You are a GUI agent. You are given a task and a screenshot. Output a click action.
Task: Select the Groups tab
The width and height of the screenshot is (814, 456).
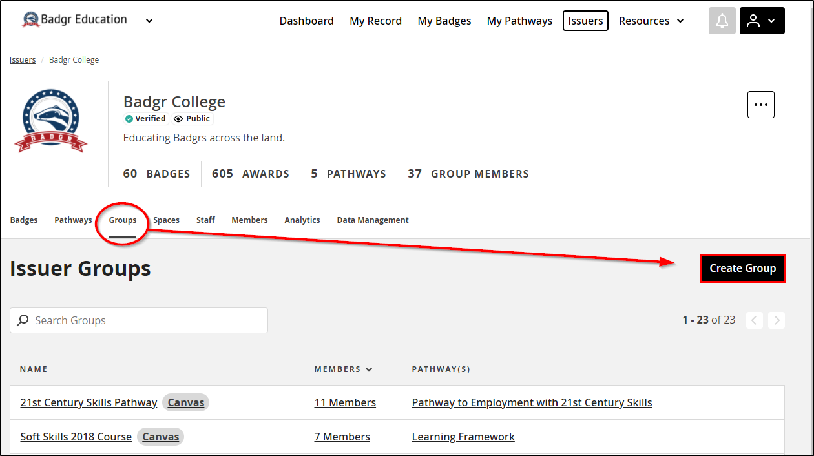point(123,220)
